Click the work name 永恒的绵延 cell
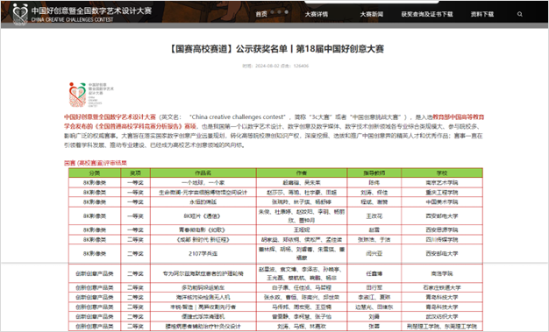 [203, 201]
